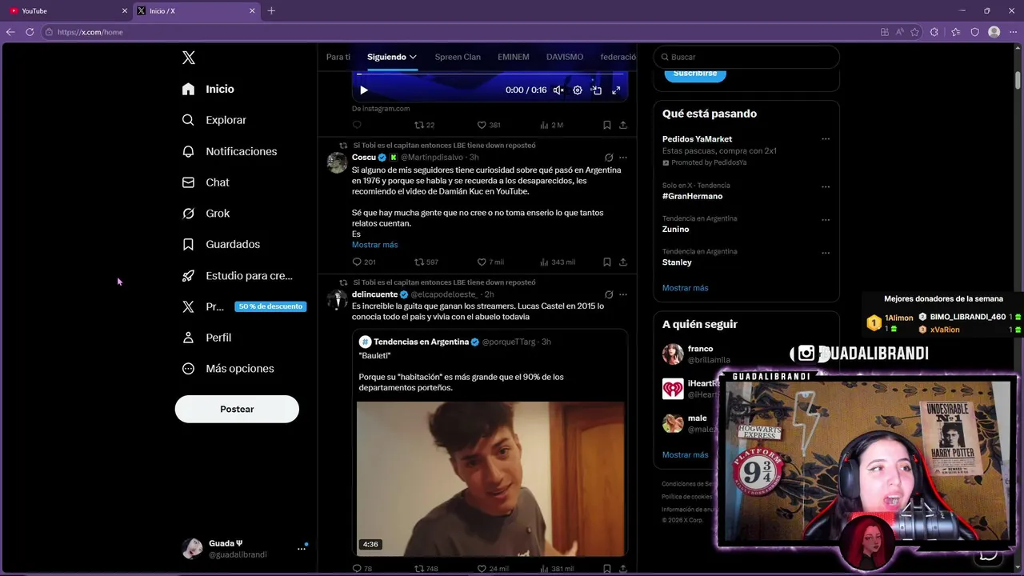Open a new browser tab

271,11
